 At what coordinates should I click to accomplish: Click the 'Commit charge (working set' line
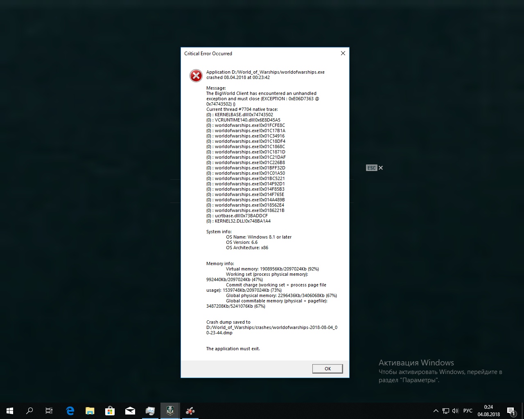coord(276,285)
